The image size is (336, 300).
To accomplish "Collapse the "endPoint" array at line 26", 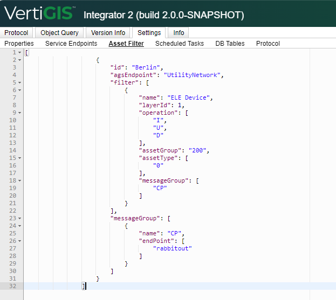I will [x=20, y=241].
